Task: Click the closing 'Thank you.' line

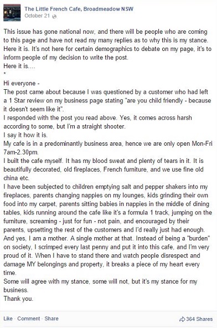Action: pyautogui.click(x=18, y=299)
